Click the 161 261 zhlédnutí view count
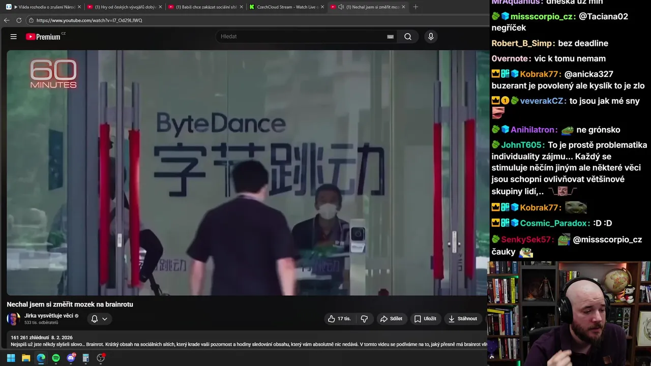This screenshot has height=366, width=651. point(29,338)
